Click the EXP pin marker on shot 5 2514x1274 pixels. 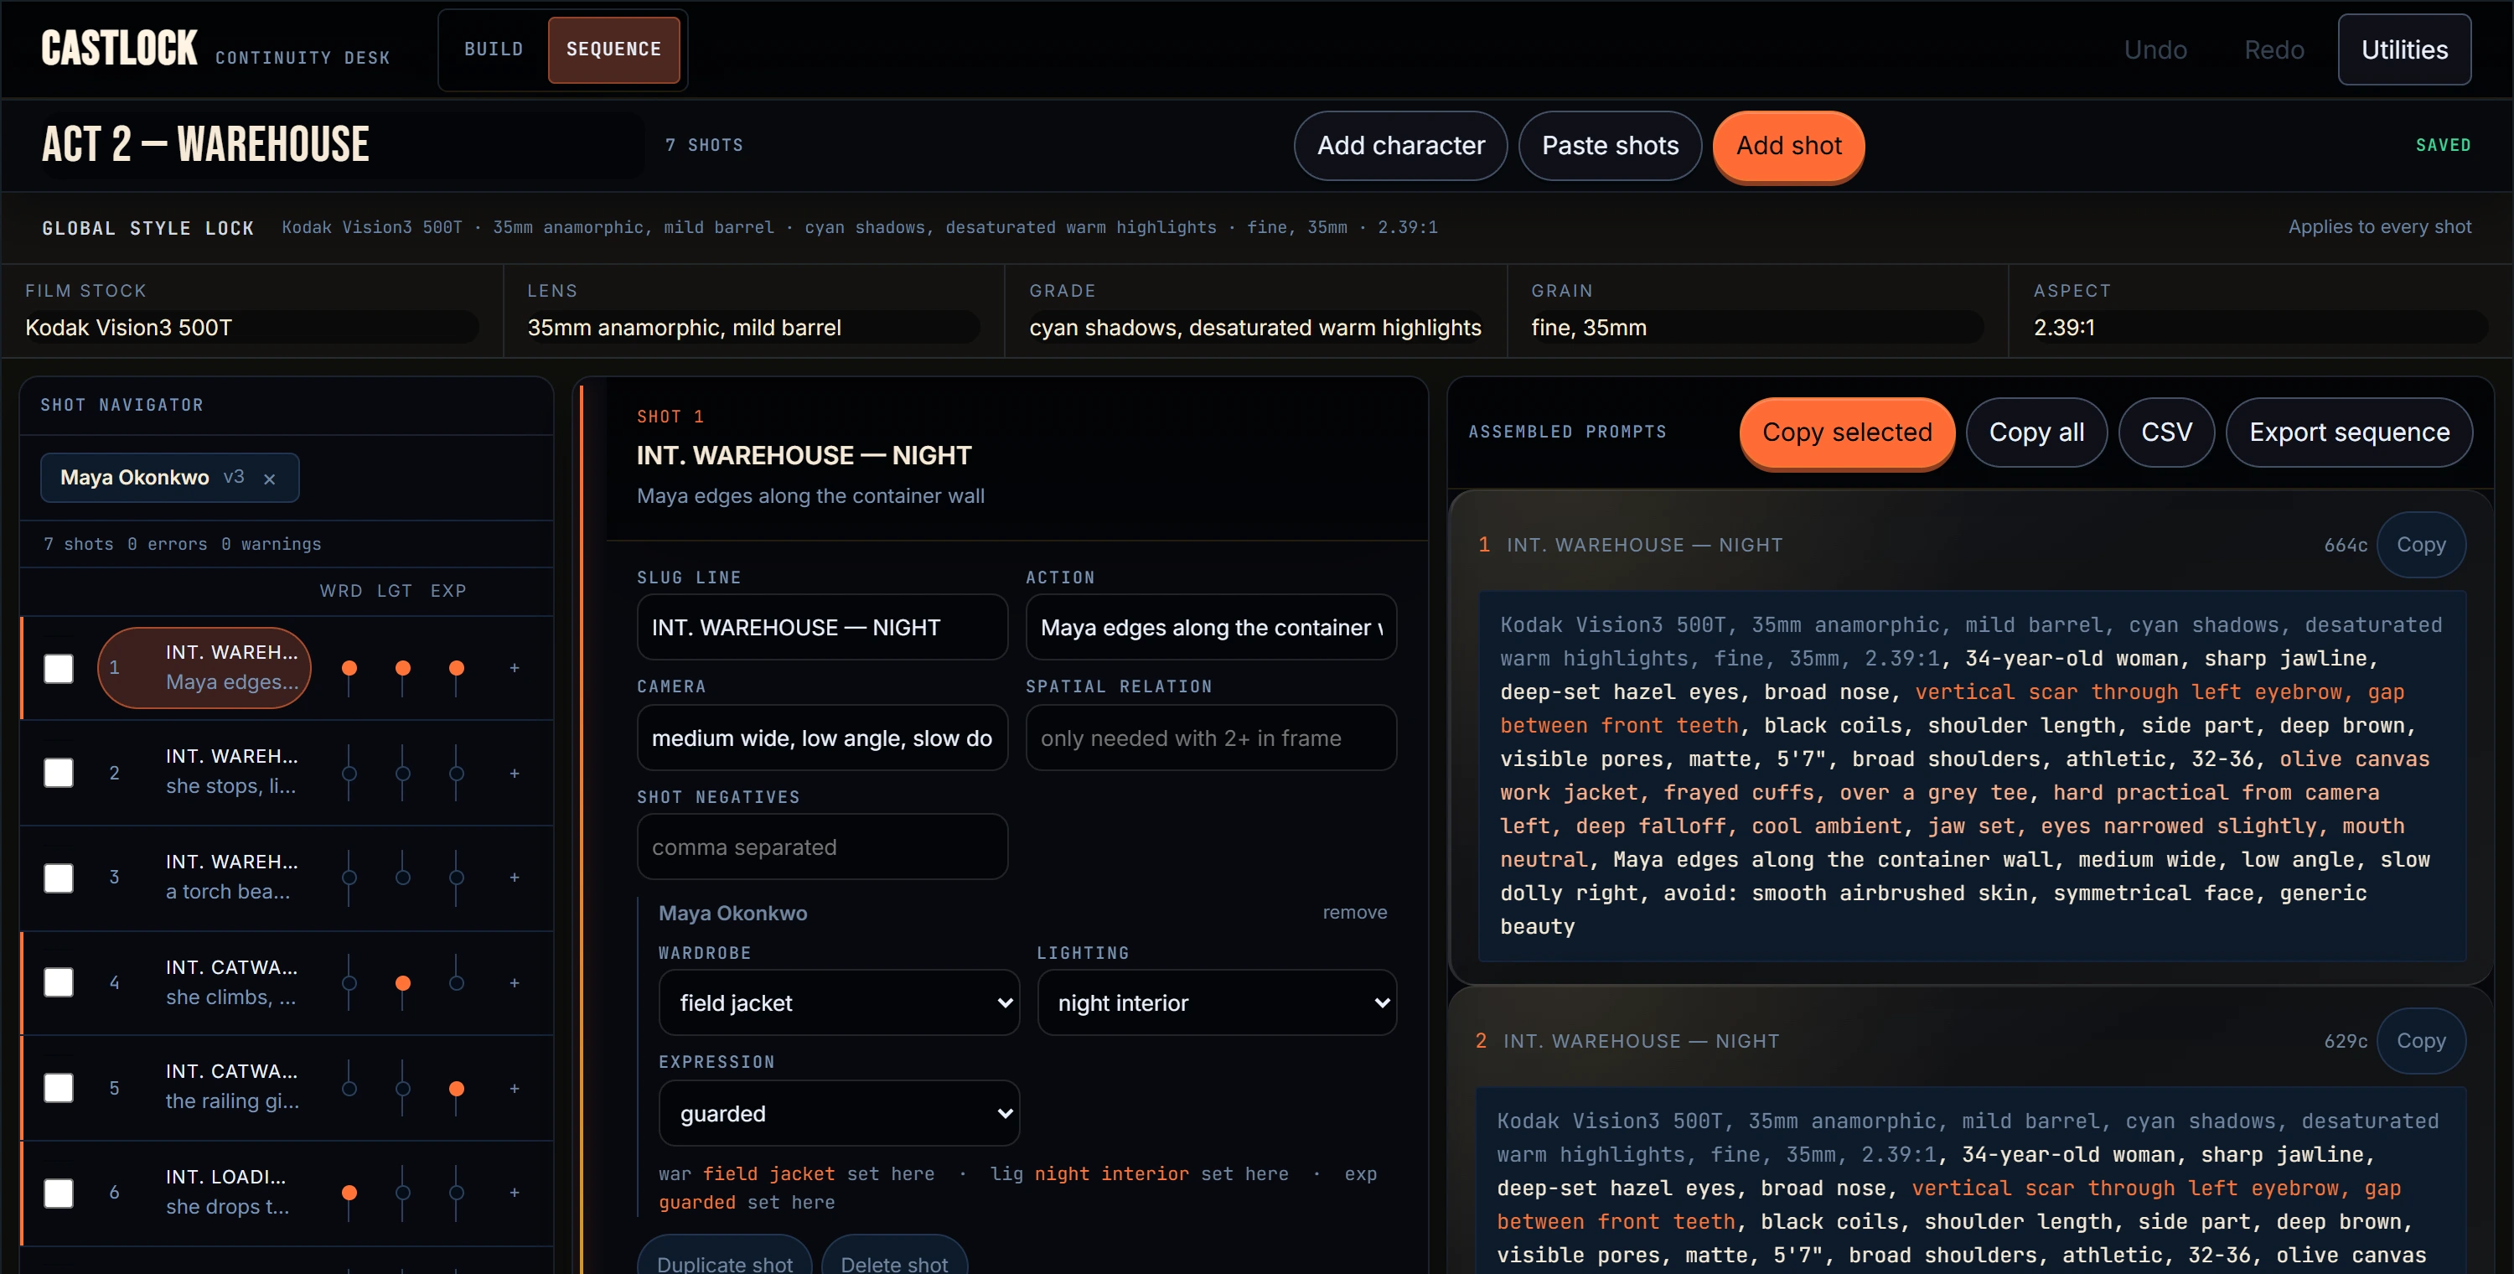(x=456, y=1089)
